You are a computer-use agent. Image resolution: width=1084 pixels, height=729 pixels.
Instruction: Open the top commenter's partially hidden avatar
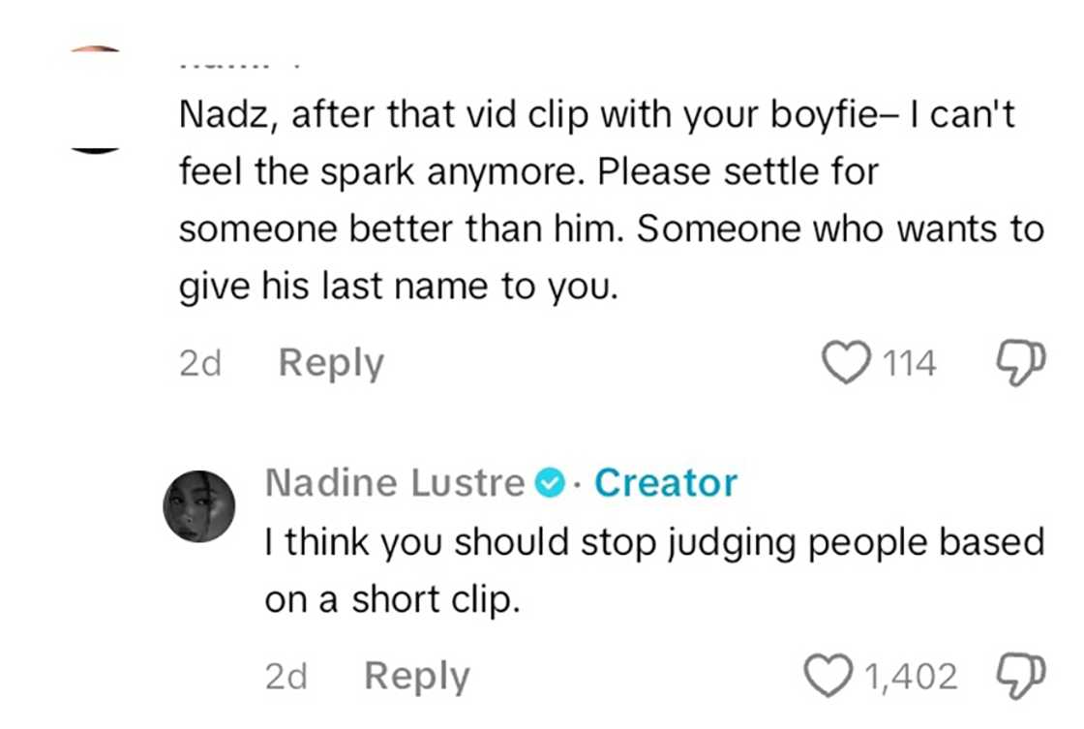pos(96,99)
